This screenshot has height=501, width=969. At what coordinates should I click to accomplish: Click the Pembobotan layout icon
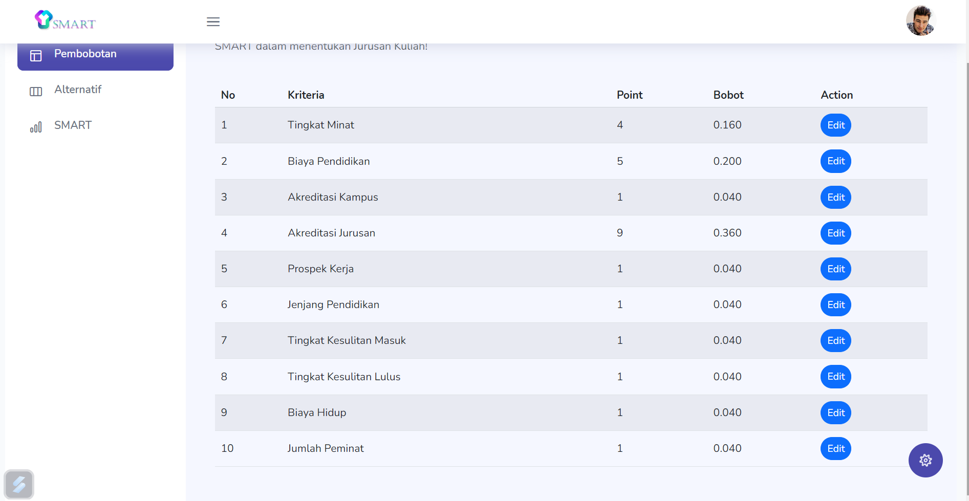click(x=36, y=55)
